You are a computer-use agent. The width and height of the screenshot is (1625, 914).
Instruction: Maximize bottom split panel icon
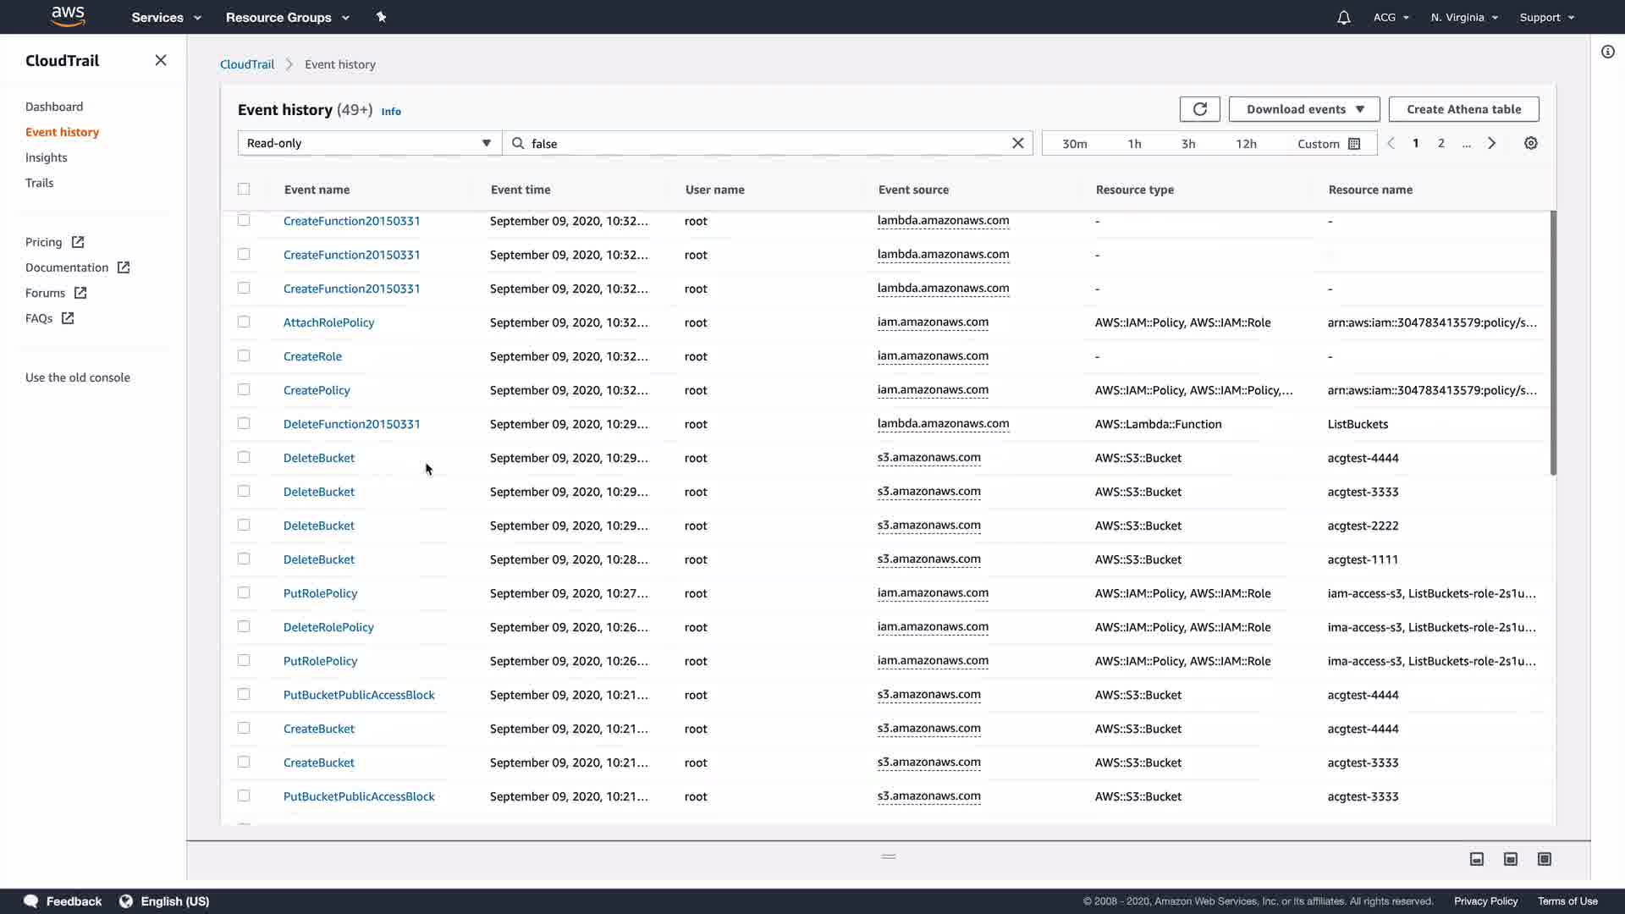(1544, 859)
